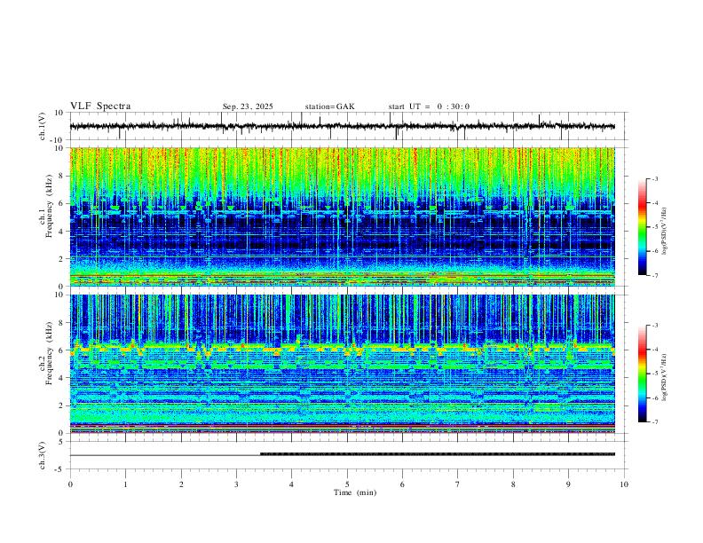Click the 'Time (min)' axis title
Viewport: 703px width, 543px height.
[355, 492]
